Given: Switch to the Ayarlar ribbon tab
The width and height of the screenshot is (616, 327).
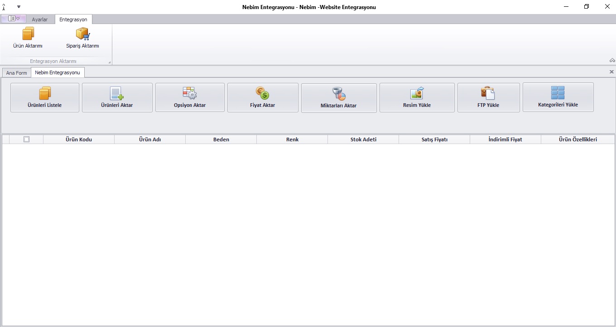Looking at the screenshot, I should tap(40, 19).
